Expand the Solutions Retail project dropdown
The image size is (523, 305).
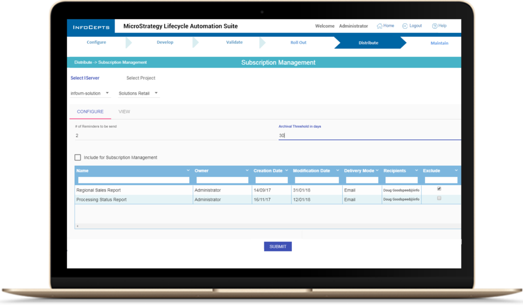point(156,93)
